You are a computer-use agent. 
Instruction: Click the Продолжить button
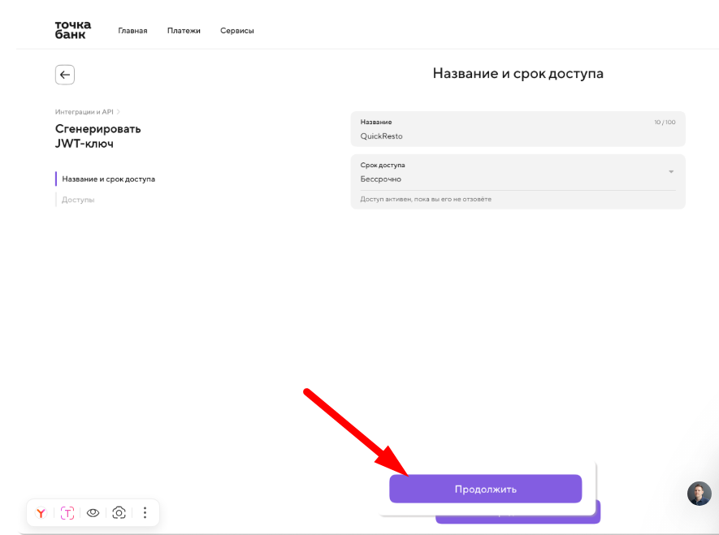point(486,489)
